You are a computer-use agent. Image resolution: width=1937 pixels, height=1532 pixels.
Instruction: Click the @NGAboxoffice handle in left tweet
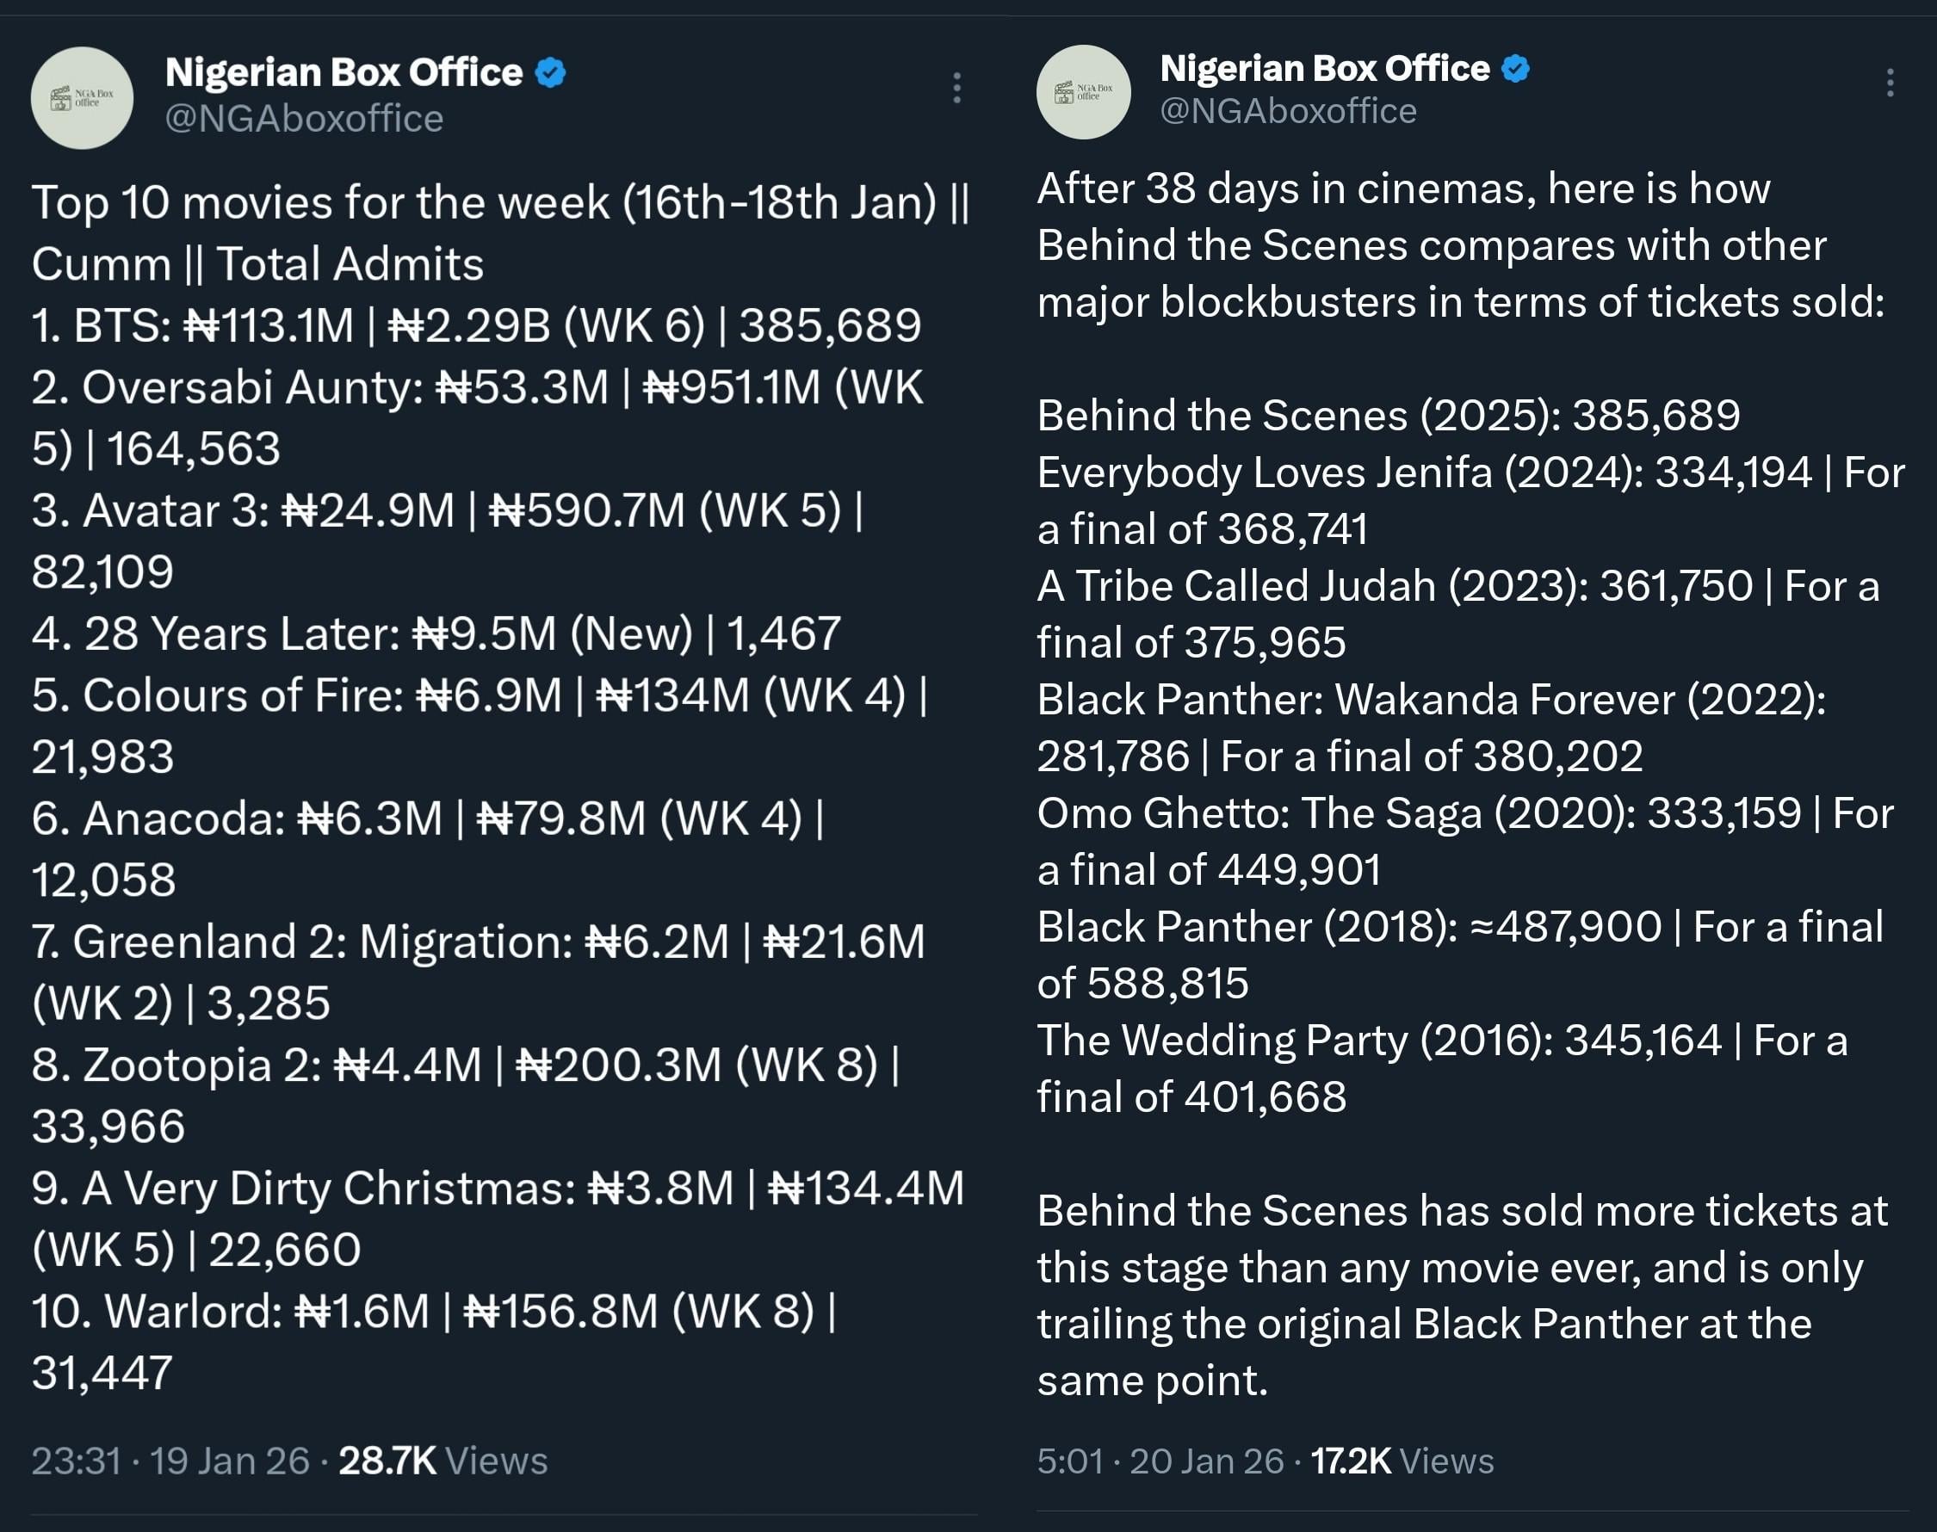tap(304, 120)
